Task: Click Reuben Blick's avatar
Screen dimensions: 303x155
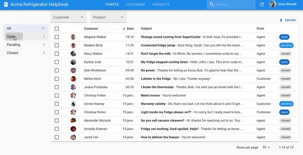Action: (73, 45)
